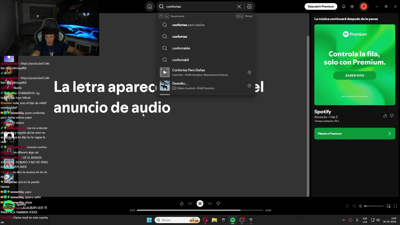Open the queue icon in player bar
This screenshot has width=400, height=225.
[347, 206]
